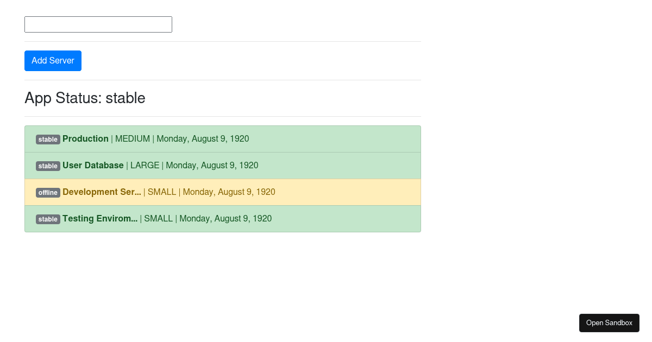Image resolution: width=652 pixels, height=342 pixels.
Task: Click the App Status: stable heading
Action: pyautogui.click(x=85, y=98)
